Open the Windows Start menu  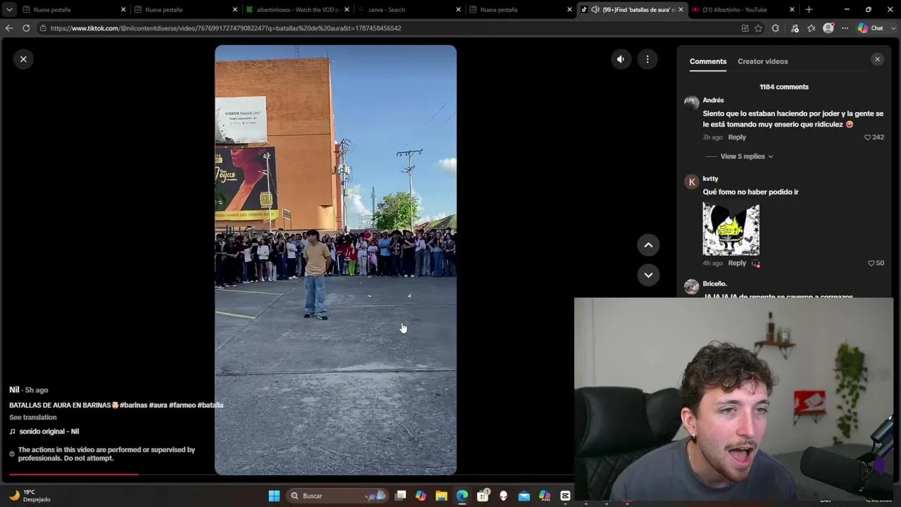point(274,496)
